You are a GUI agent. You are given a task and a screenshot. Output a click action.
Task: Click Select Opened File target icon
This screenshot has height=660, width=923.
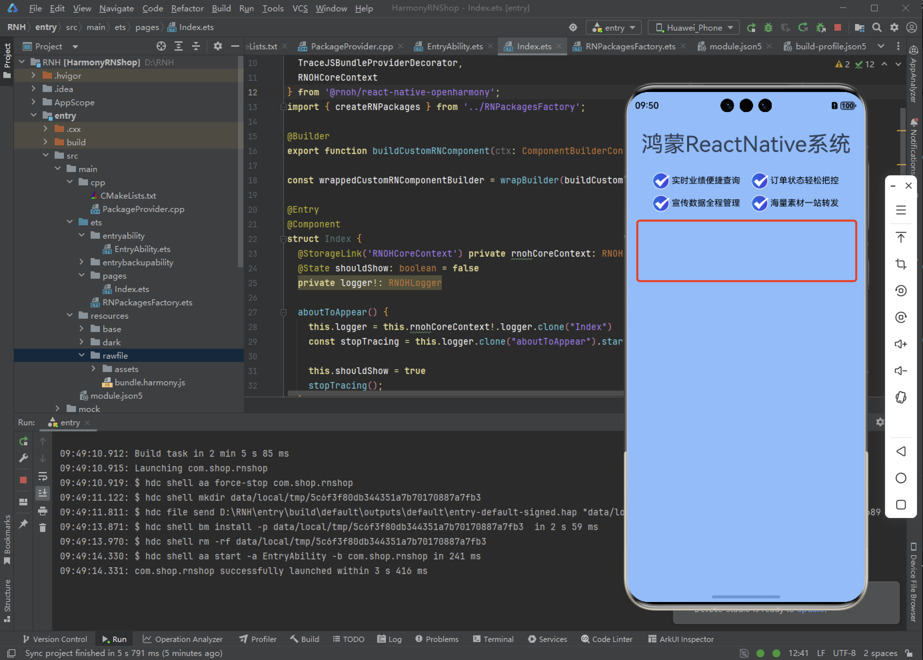(161, 46)
